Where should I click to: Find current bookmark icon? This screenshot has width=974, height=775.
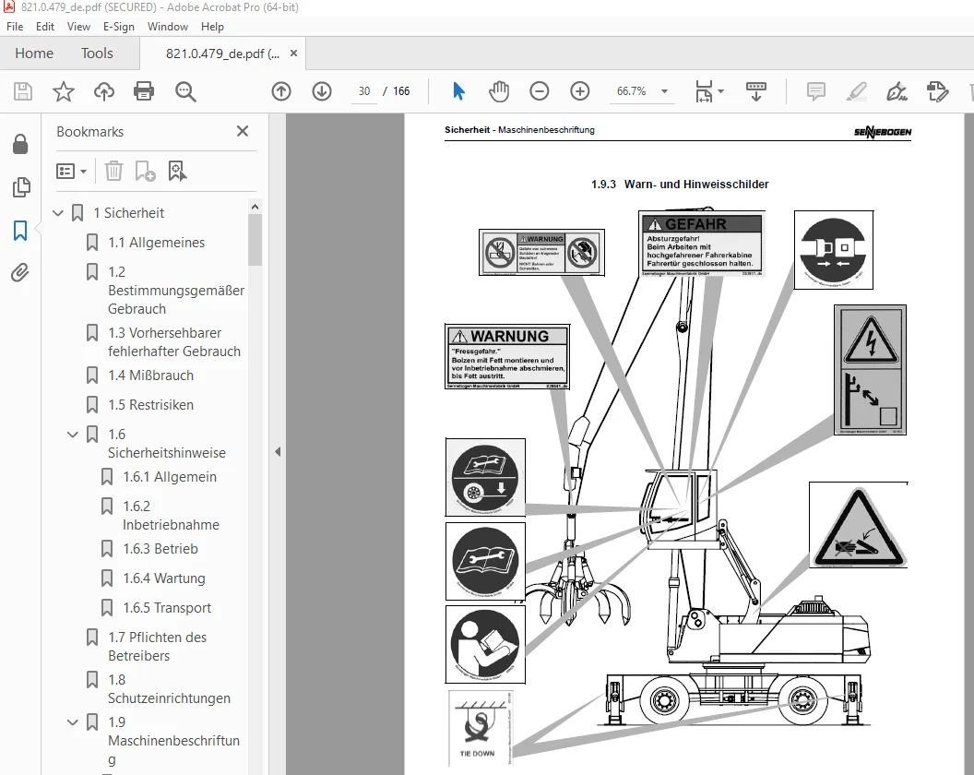pos(177,171)
